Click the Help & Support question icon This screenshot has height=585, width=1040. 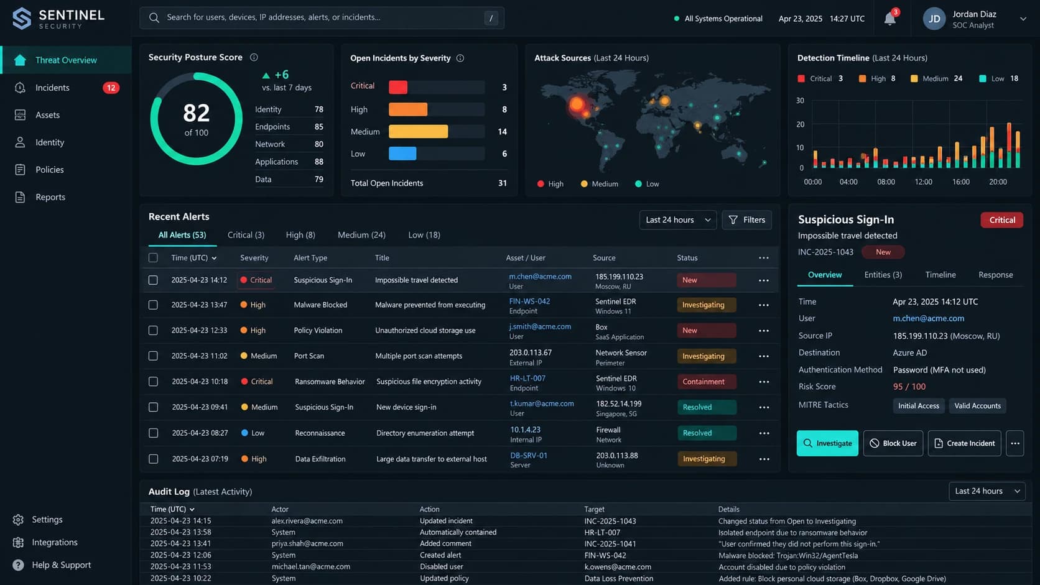click(18, 565)
